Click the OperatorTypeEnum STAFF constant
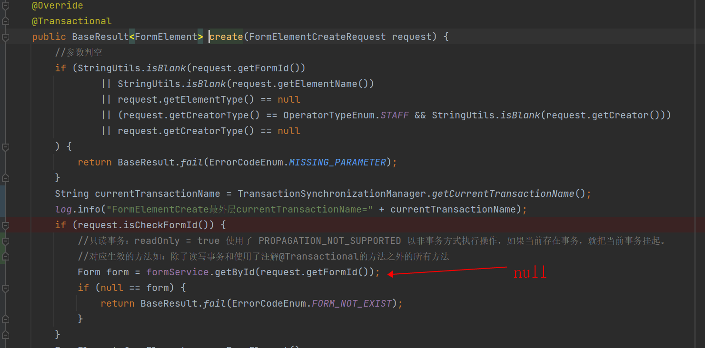This screenshot has height=348, width=705. [x=395, y=115]
